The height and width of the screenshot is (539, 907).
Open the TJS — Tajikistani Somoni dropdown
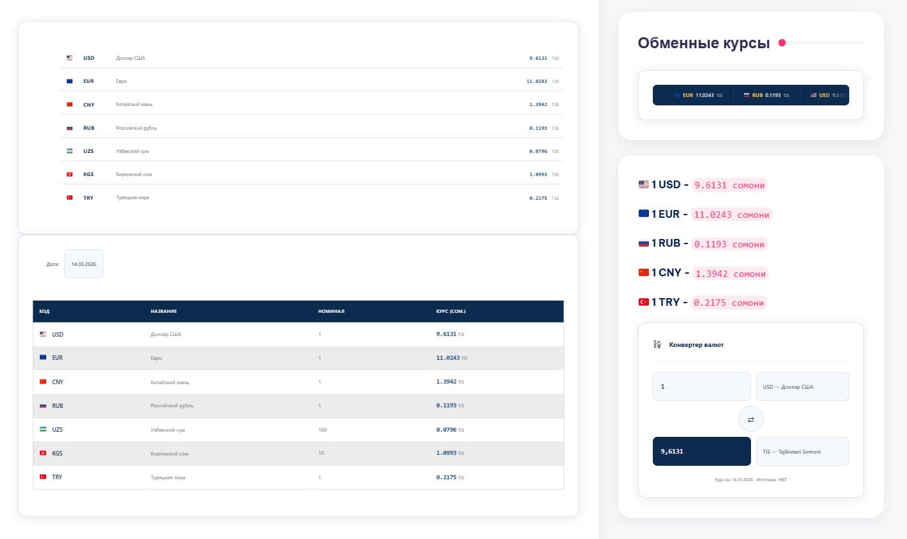(802, 452)
